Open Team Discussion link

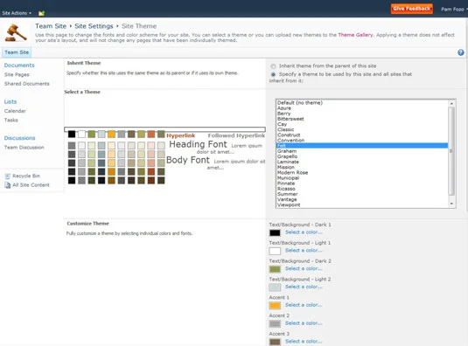click(x=24, y=147)
